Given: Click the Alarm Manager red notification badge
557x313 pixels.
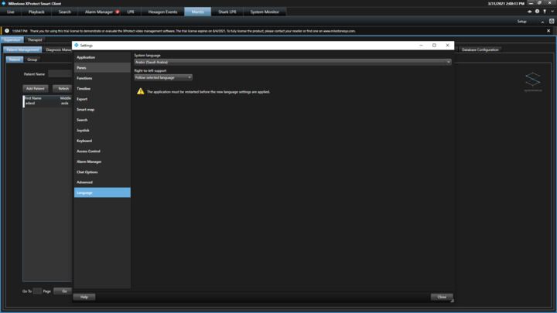Looking at the screenshot, I should 118,12.
